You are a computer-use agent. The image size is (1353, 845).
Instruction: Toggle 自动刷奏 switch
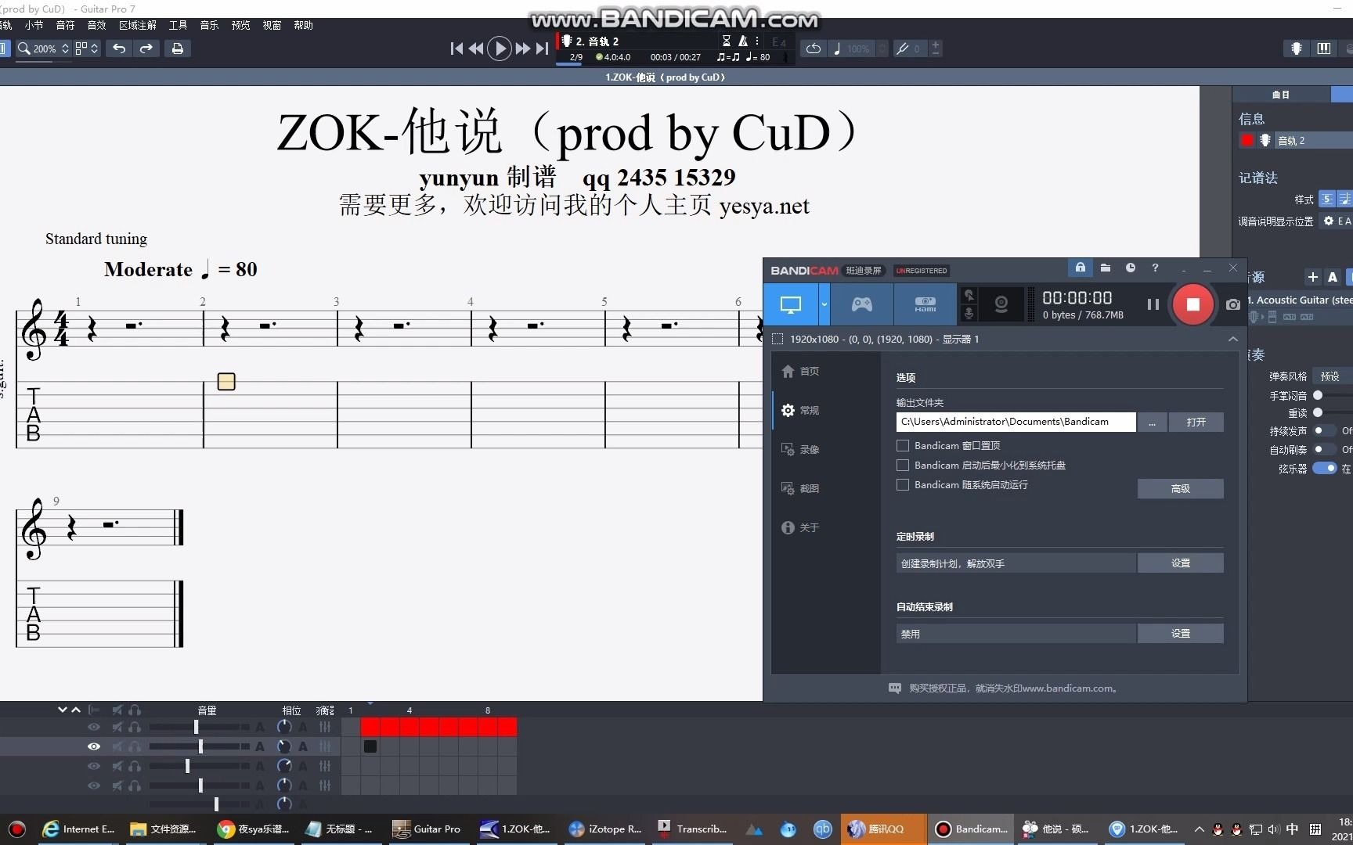1324,449
